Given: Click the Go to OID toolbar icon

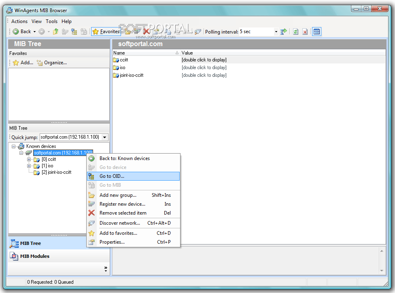Looking at the screenshot, I should click(x=74, y=32).
